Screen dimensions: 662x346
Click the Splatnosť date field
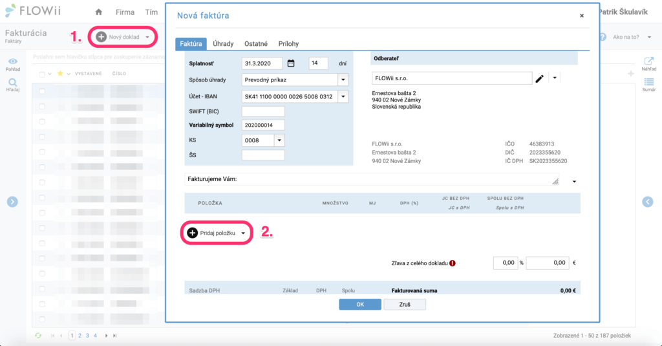[x=262, y=63]
